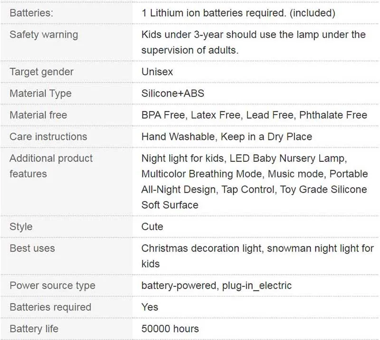Click the "Best uses" label

(x=32, y=248)
